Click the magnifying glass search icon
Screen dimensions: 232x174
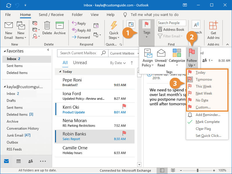103,53
